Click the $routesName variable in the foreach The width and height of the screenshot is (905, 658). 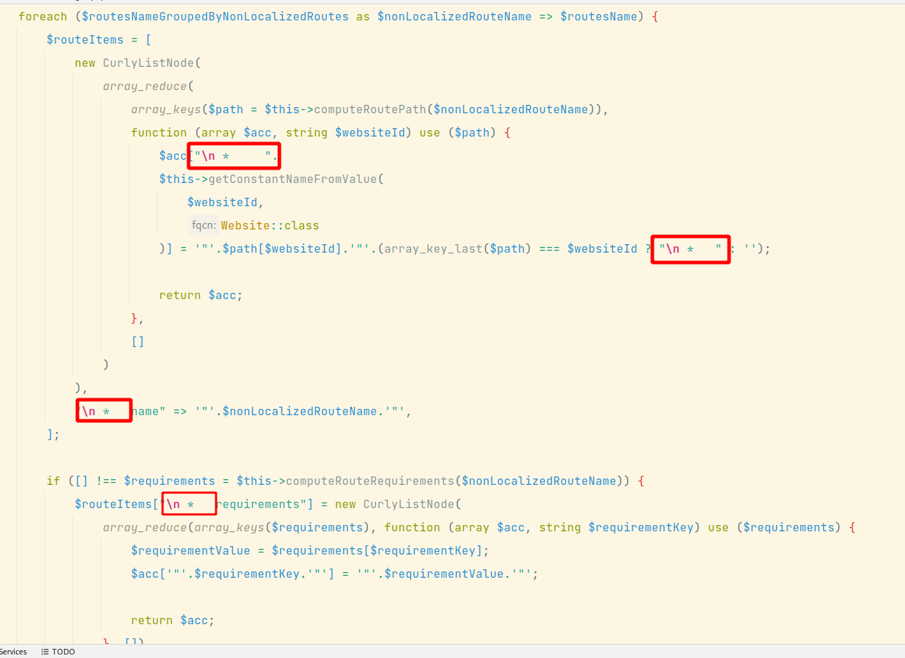coord(598,16)
